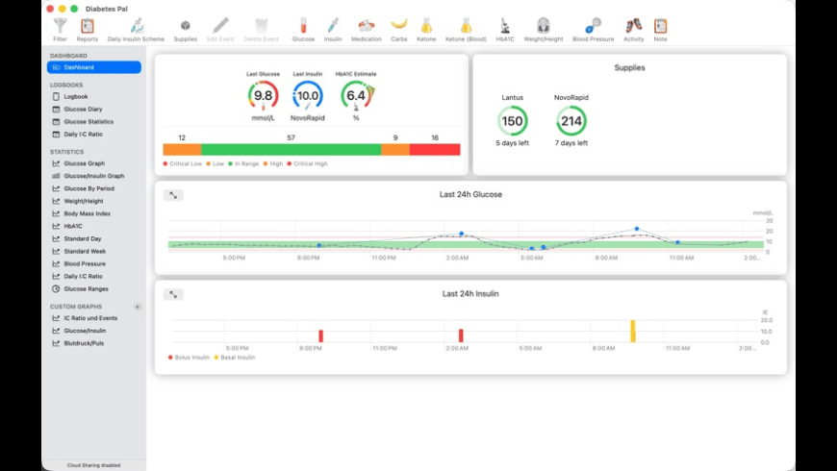
Task: Click the green In Range bar segment
Action: 291,150
